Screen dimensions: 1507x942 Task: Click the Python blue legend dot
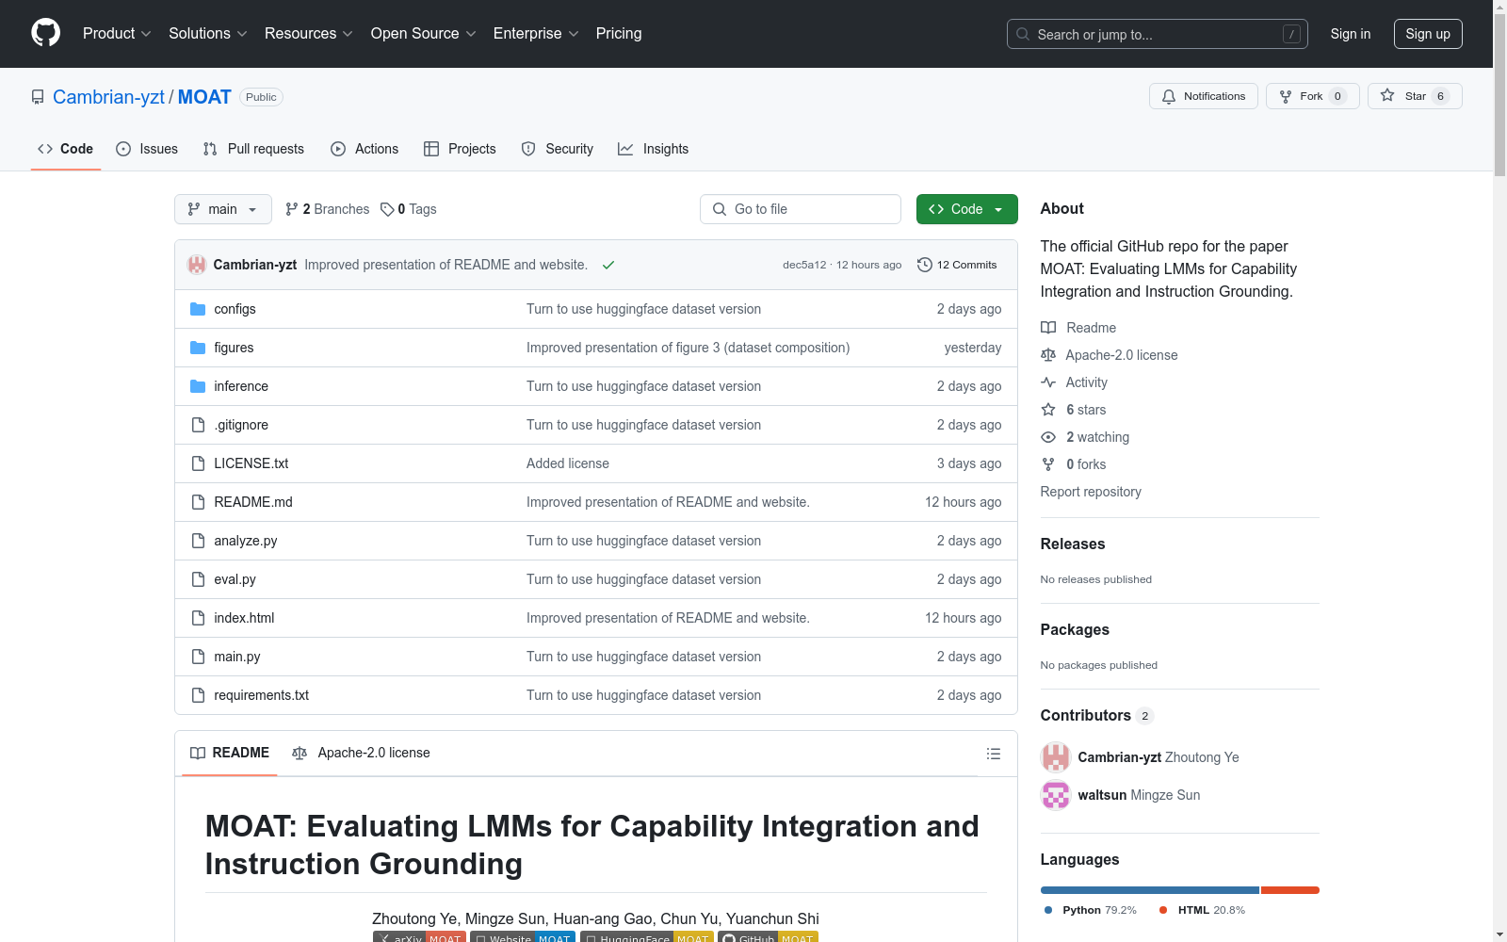[1048, 910]
